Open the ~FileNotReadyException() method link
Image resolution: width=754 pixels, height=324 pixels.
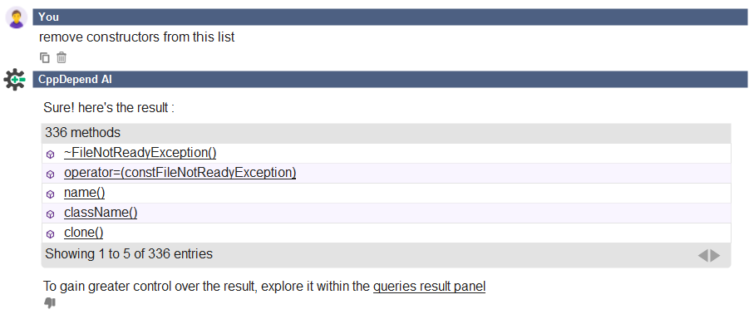[x=140, y=153]
